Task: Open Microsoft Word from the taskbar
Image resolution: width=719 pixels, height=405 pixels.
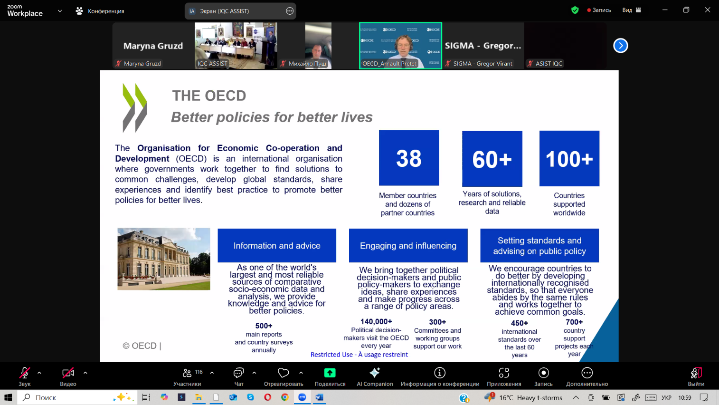Action: (319, 397)
